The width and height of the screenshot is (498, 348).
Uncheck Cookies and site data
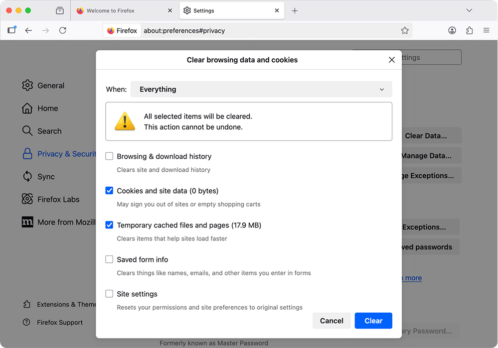click(x=109, y=190)
